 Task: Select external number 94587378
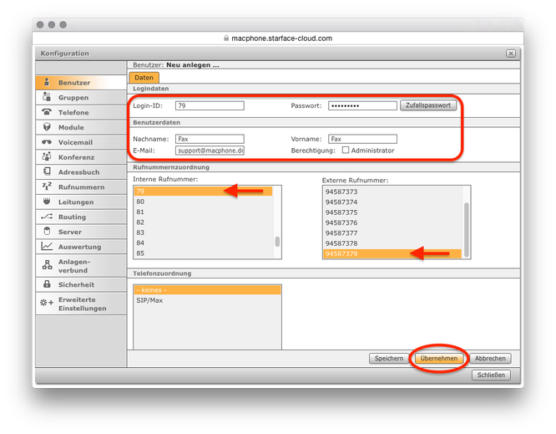click(x=392, y=243)
